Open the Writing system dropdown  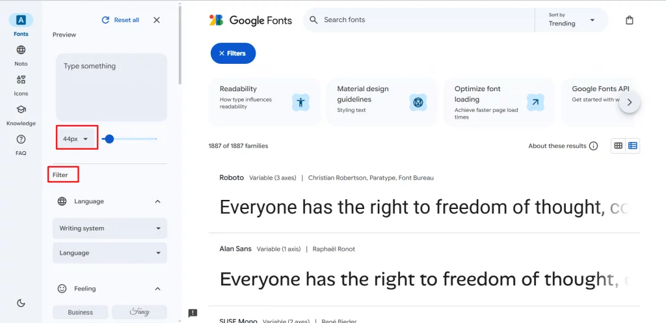tap(109, 228)
